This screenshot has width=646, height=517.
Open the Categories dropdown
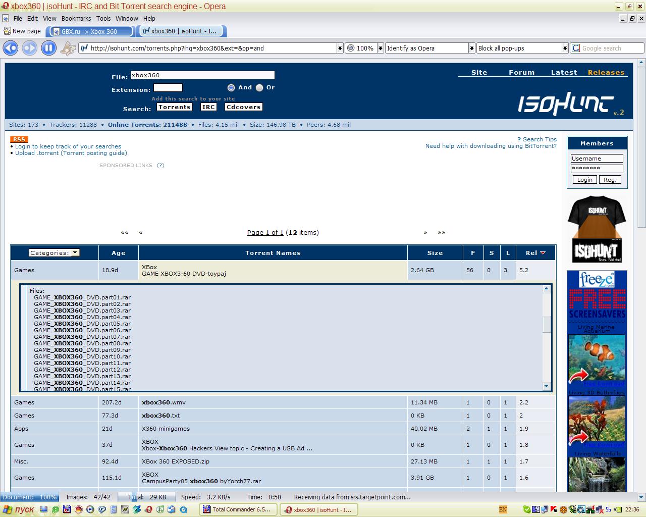(54, 253)
